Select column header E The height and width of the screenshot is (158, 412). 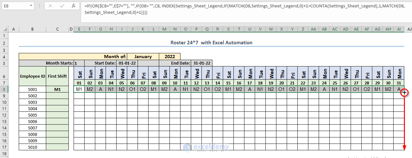(x=79, y=29)
